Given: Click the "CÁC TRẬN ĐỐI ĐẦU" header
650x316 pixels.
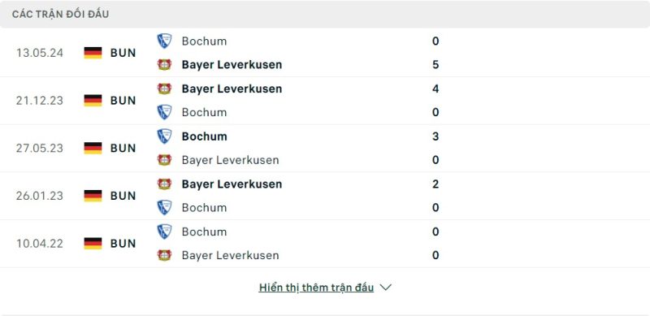Looking at the screenshot, I should click(x=60, y=14).
